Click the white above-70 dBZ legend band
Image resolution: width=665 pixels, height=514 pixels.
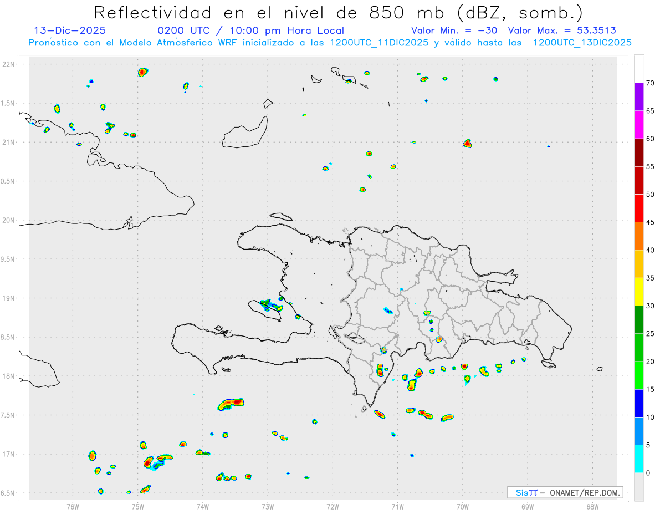(639, 69)
